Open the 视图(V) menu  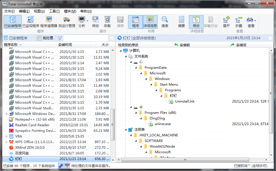(x=39, y=11)
